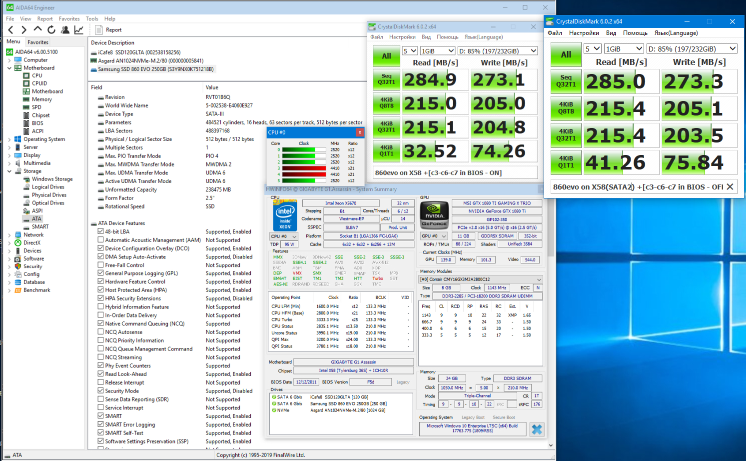
Task: Select the Security shield icon in the tree
Action: tap(18, 266)
